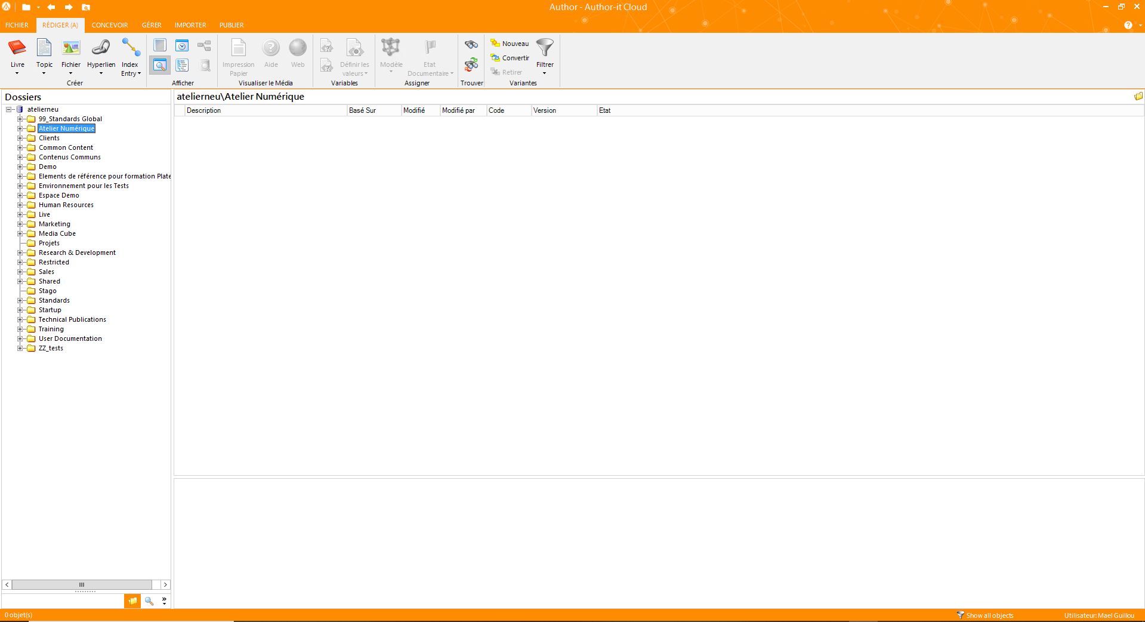Click the Dossiers horizontal scrollbar thumb

[82, 584]
